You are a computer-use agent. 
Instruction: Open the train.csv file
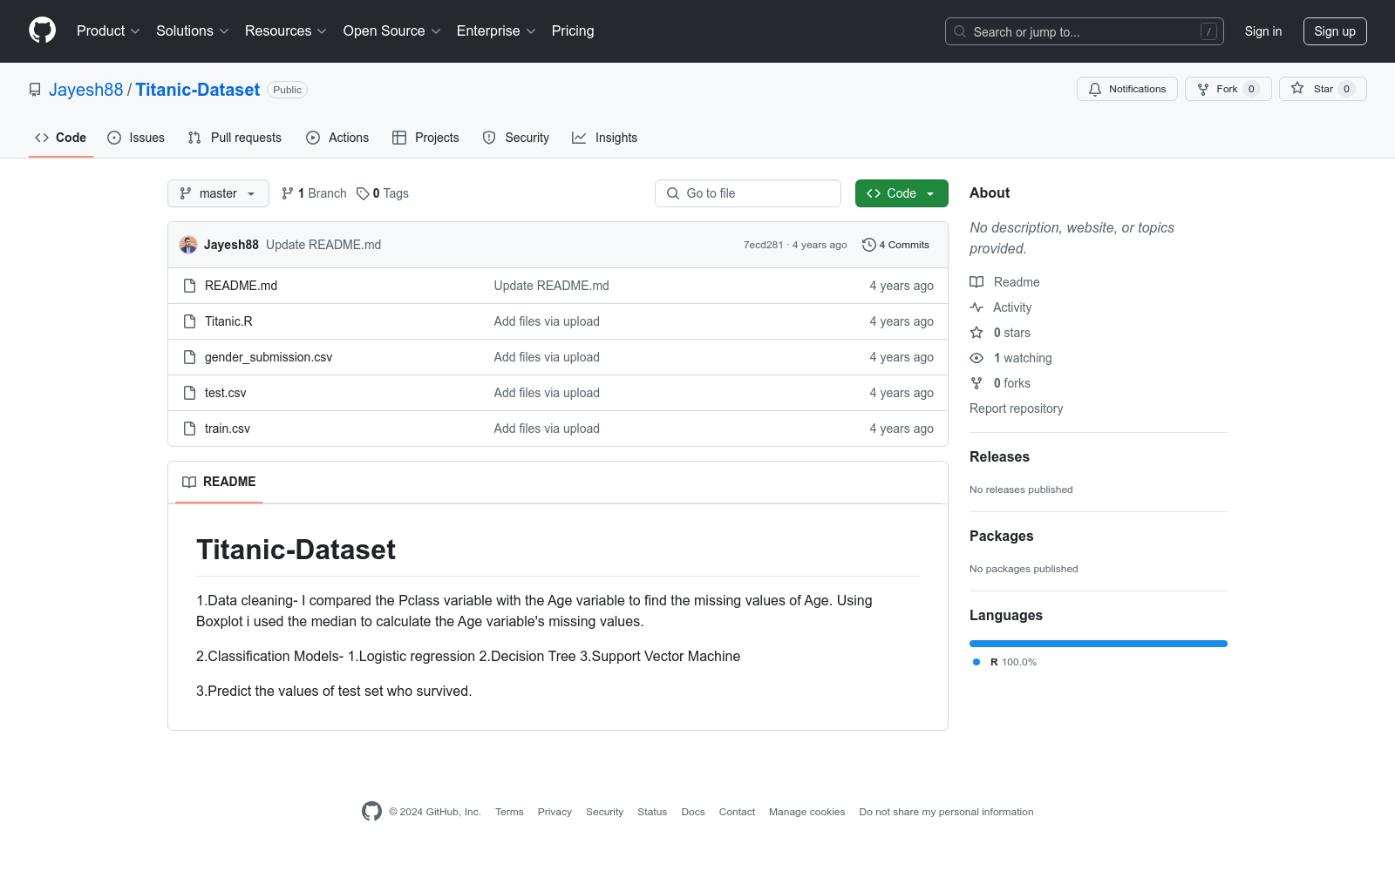(228, 429)
